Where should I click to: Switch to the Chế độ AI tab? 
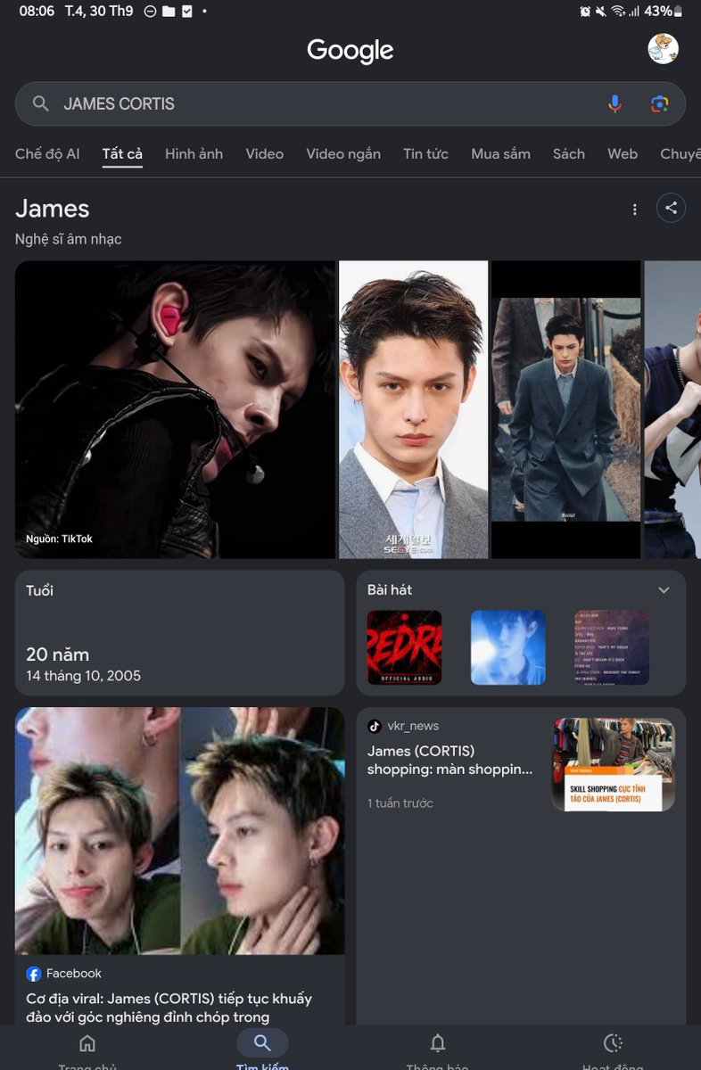pyautogui.click(x=47, y=153)
